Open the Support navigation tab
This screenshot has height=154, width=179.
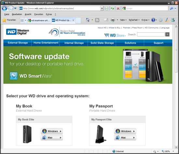click(158, 43)
